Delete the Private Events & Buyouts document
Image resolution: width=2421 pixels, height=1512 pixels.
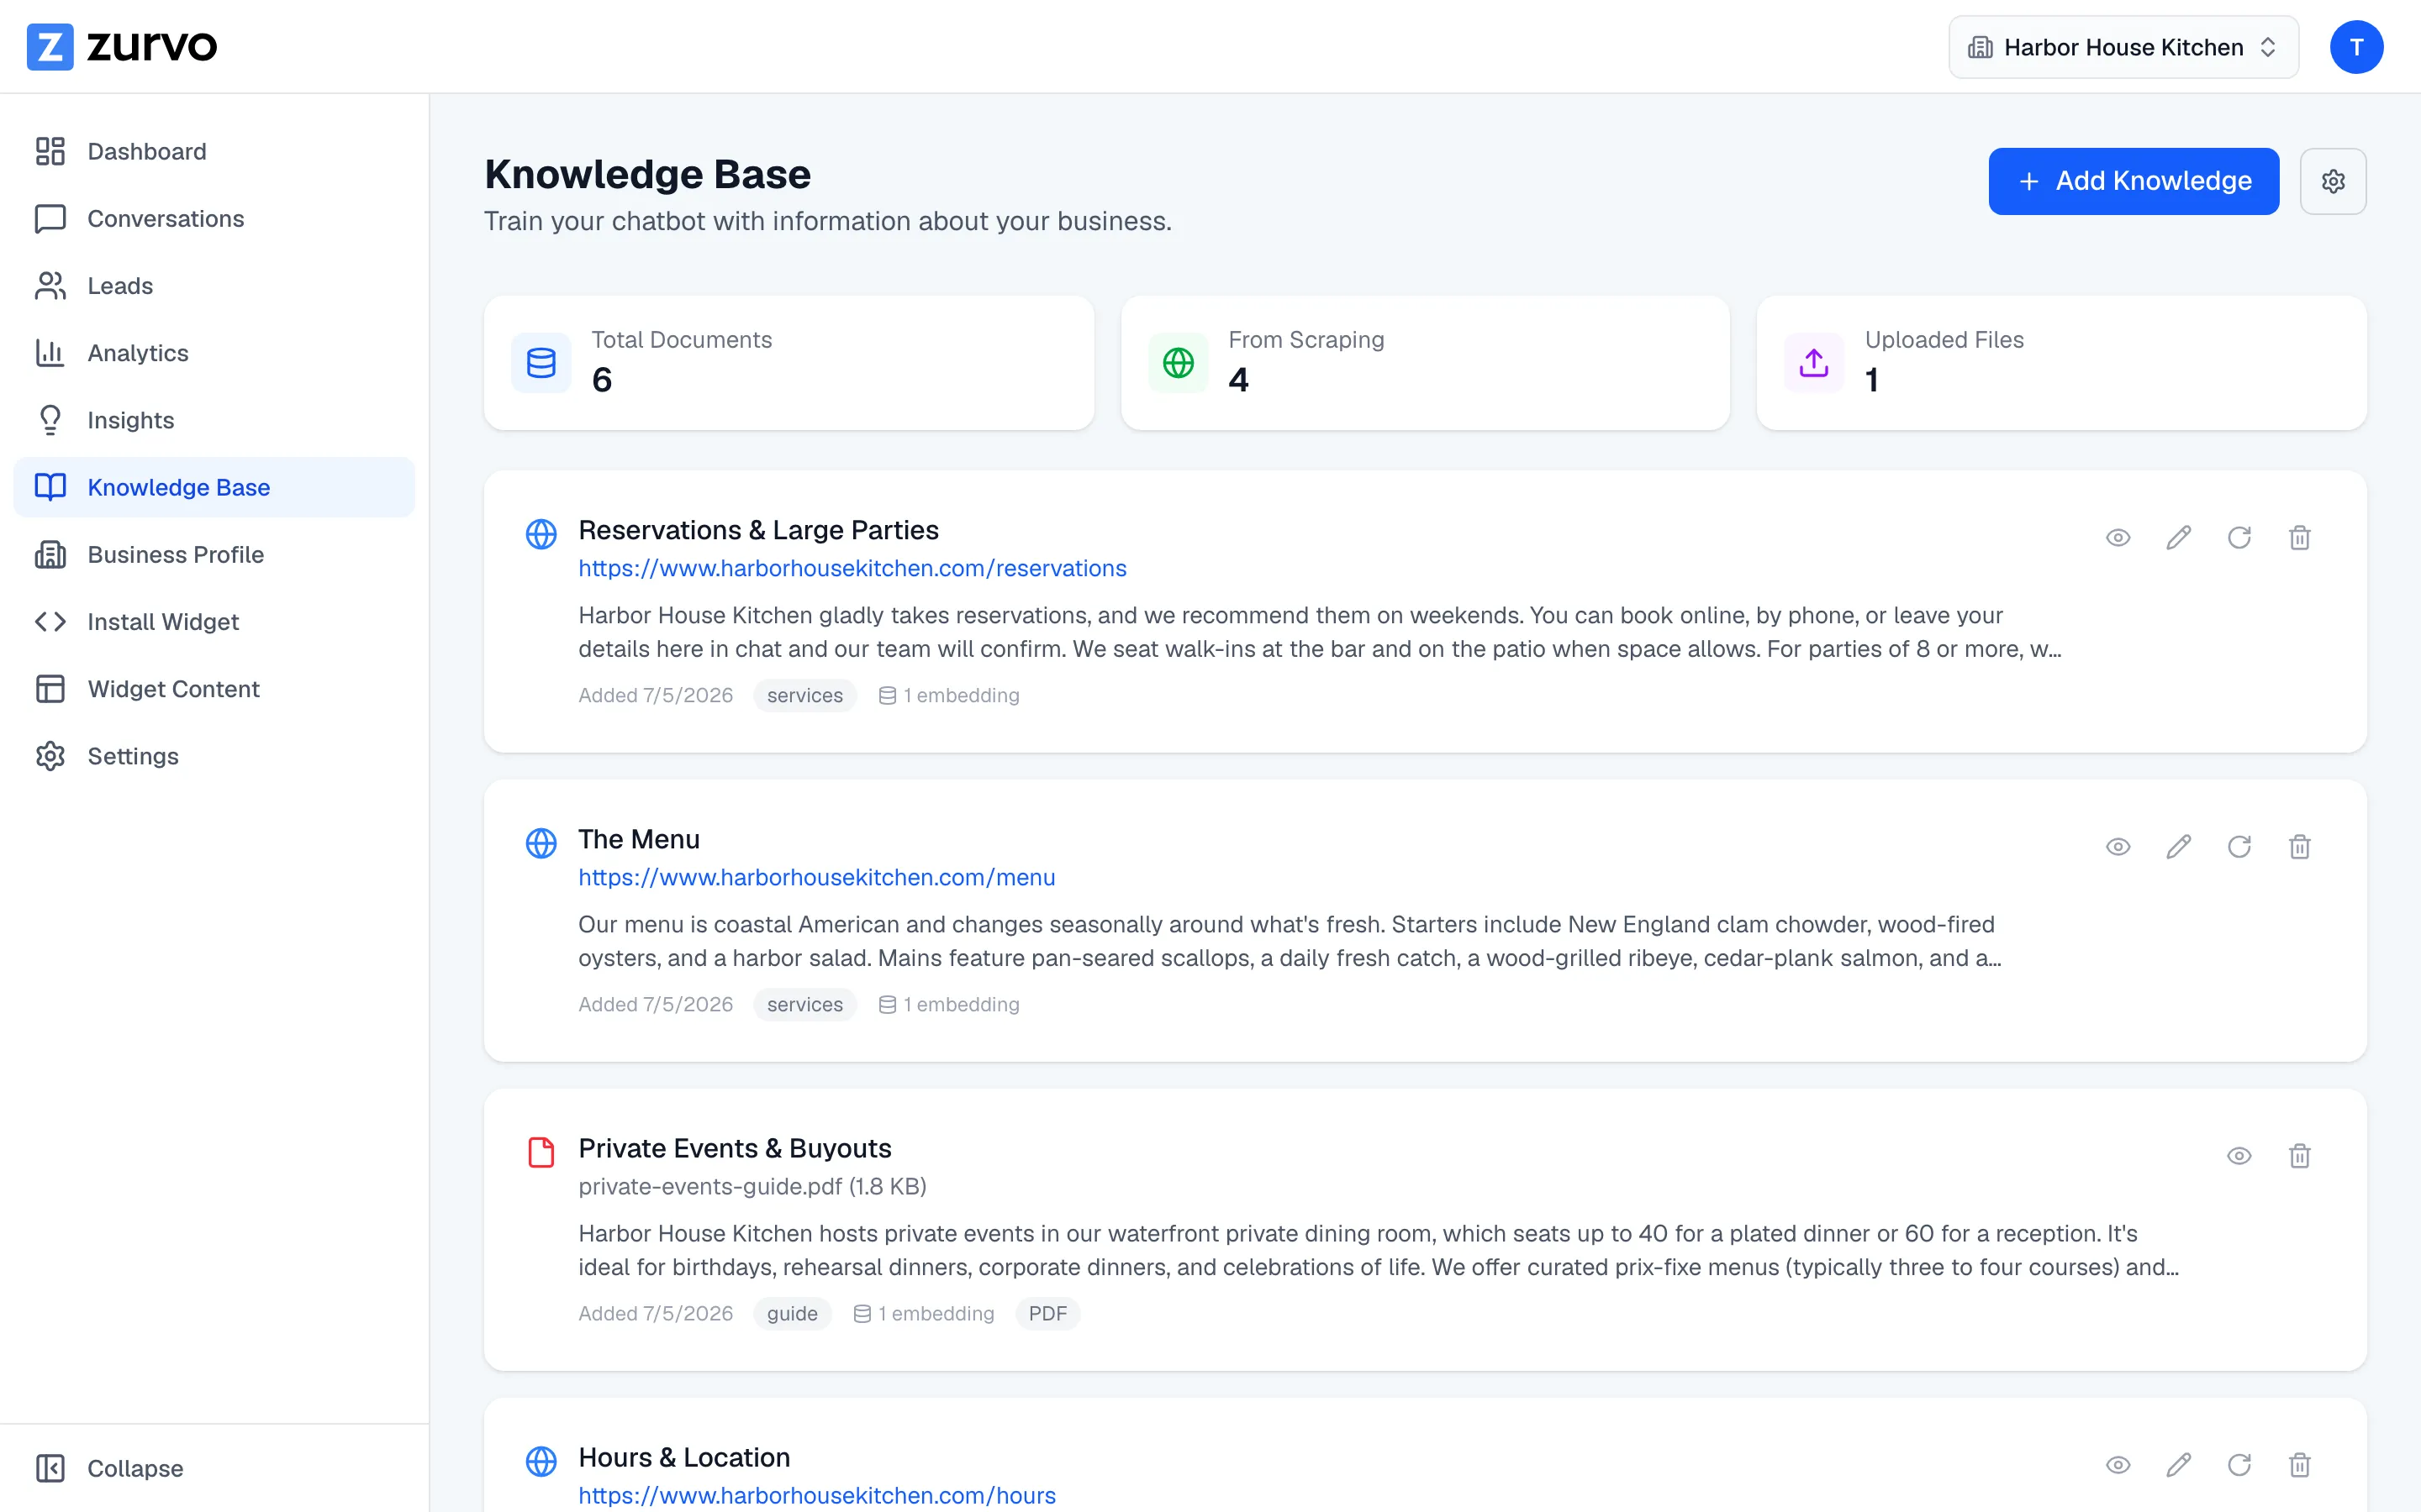2300,1156
